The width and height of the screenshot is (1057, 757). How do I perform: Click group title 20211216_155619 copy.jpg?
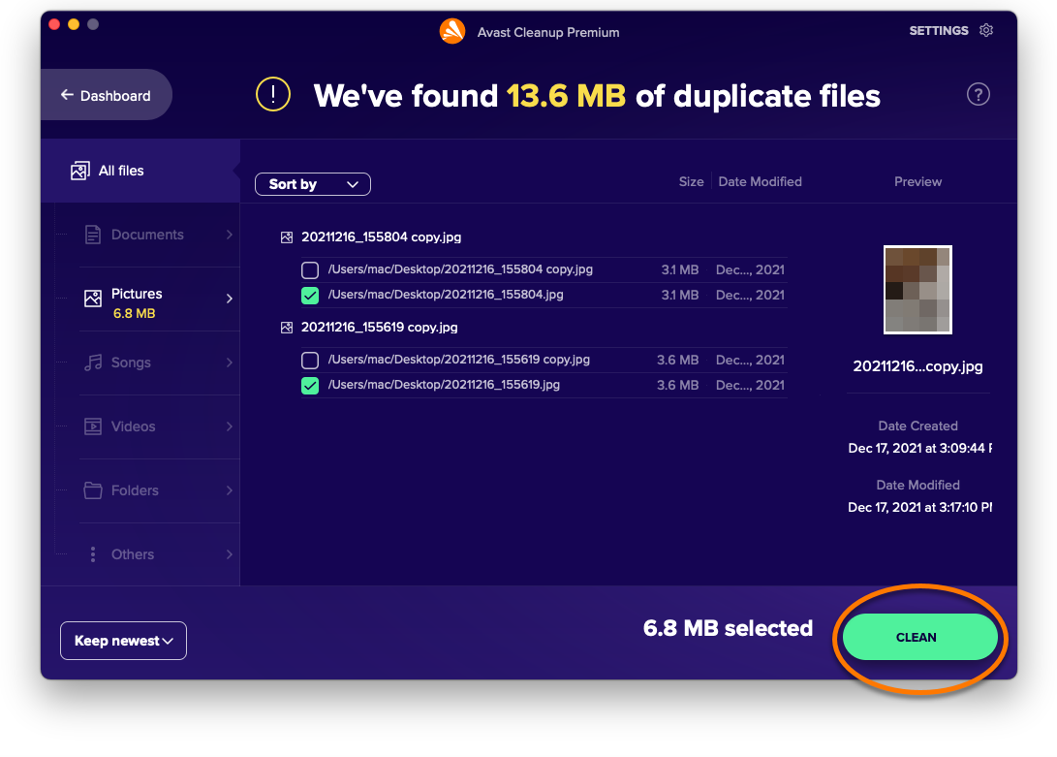(379, 328)
